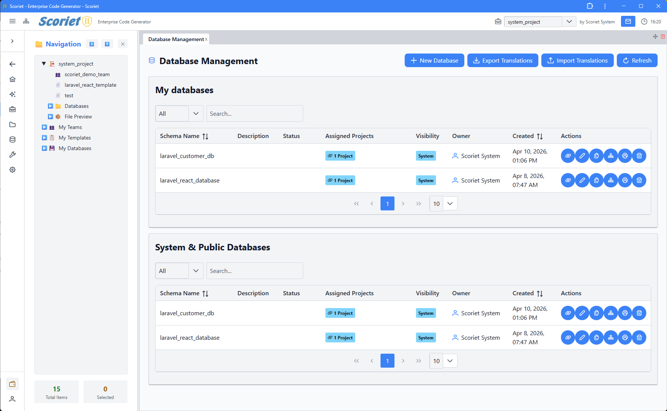Click the sparkles AI icon in the sidebar
Viewport: 667px width, 411px height.
12,94
